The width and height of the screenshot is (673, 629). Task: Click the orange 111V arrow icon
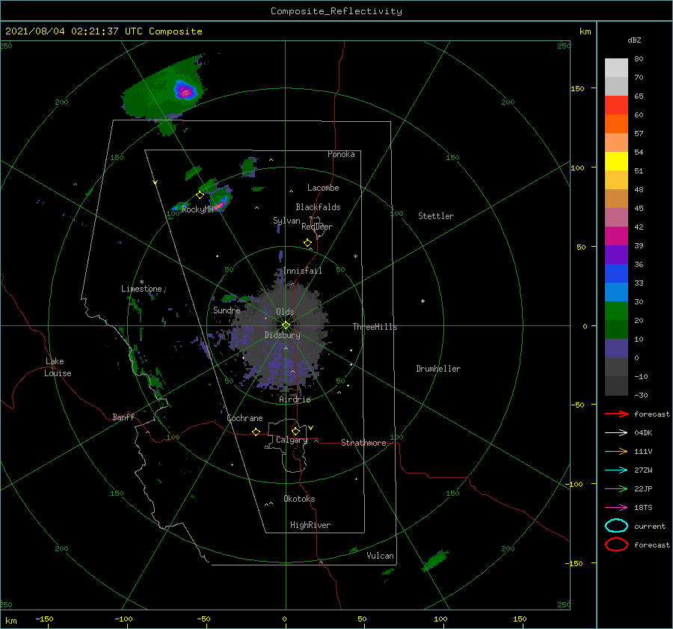(x=616, y=451)
